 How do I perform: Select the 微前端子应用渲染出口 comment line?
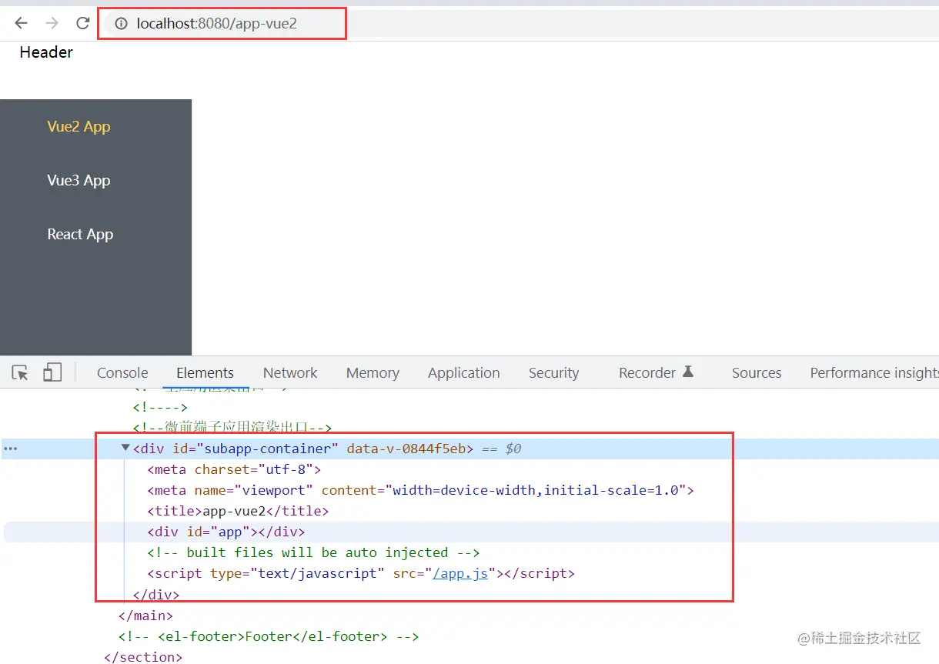pos(232,428)
